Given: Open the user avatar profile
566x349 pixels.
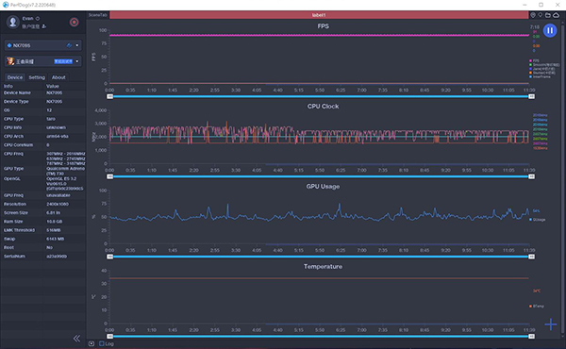Looking at the screenshot, I should click(13, 22).
